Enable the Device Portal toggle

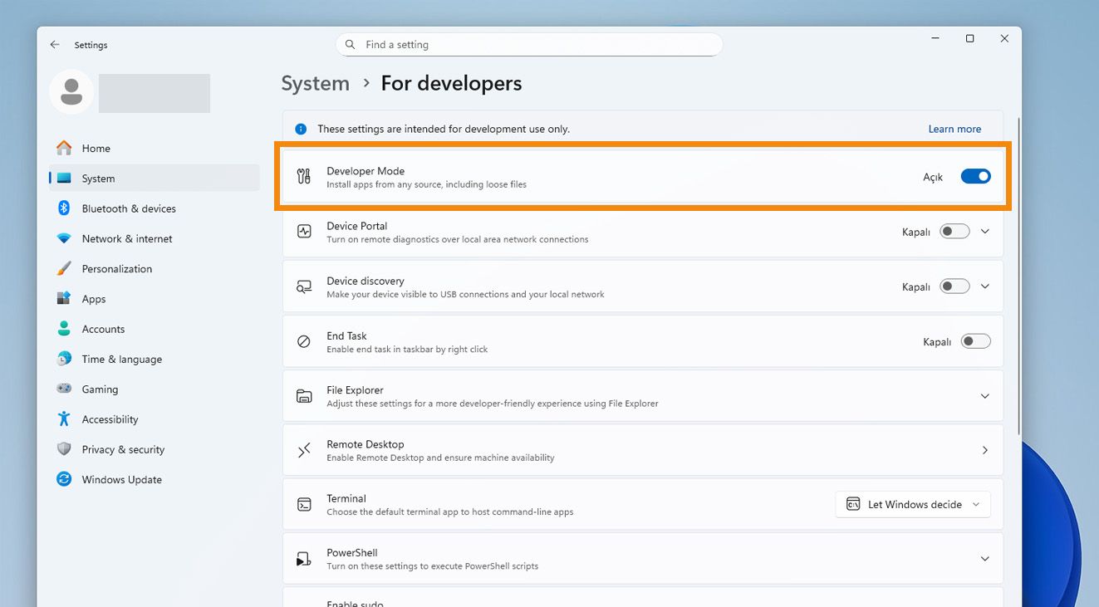[x=954, y=232]
